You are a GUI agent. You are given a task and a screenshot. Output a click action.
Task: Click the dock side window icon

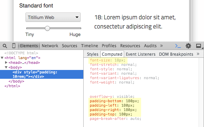pos(199,46)
